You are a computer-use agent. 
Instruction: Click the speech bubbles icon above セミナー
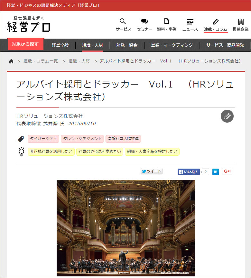(x=144, y=22)
